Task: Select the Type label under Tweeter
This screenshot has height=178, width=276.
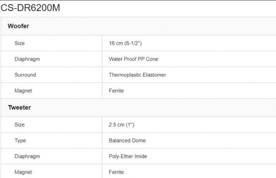Action: (x=20, y=140)
